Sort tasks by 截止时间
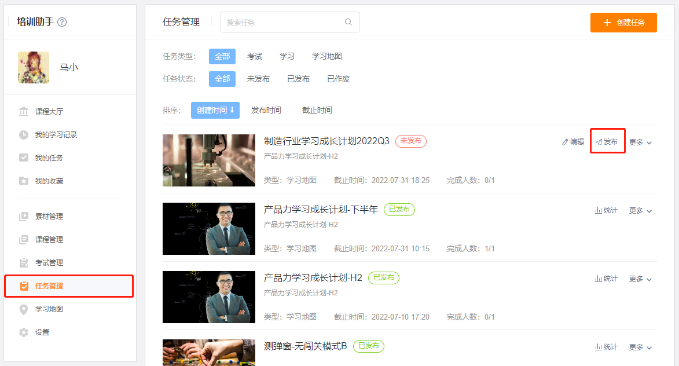The image size is (679, 366). tap(317, 111)
